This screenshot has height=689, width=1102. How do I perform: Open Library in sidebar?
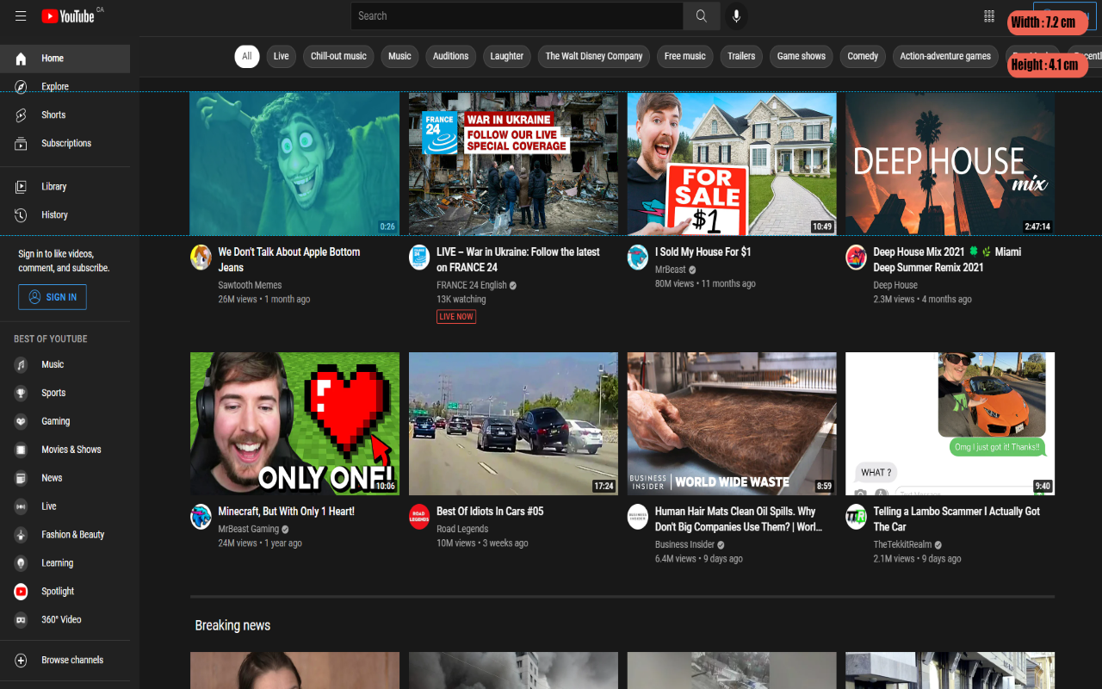(65, 187)
